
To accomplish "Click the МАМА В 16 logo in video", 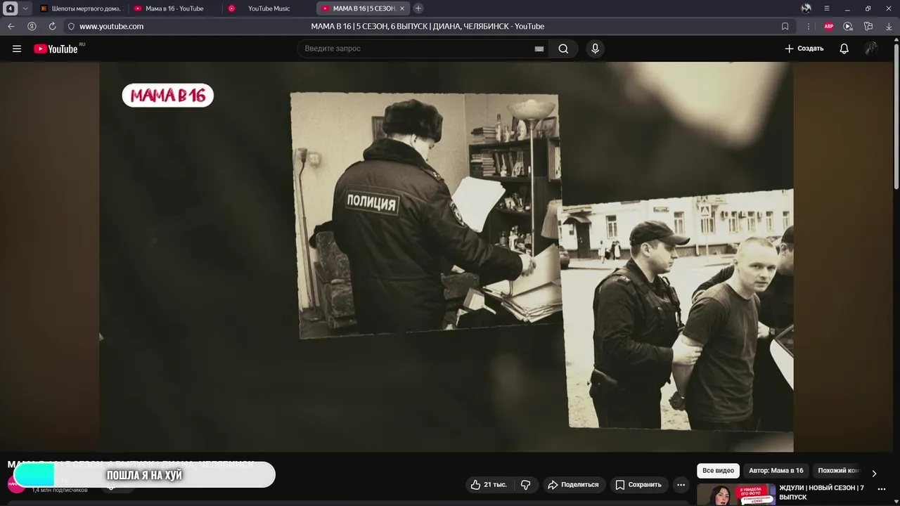I will [167, 96].
